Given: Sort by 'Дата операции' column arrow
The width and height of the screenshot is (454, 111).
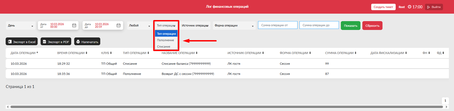Looking at the screenshot, I should pyautogui.click(x=37, y=53).
